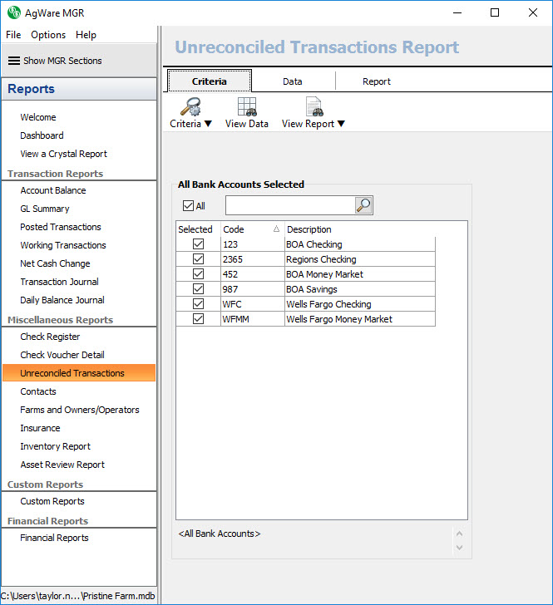Go to the Dashboard page

[42, 135]
